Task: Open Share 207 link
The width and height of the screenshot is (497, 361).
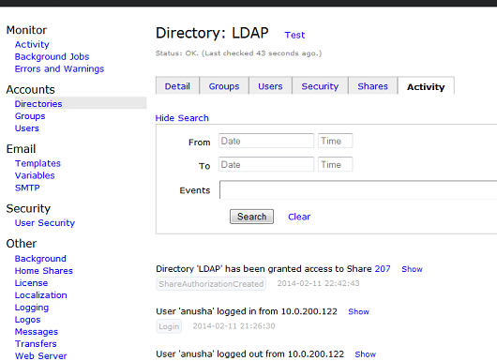Action: [x=383, y=269]
